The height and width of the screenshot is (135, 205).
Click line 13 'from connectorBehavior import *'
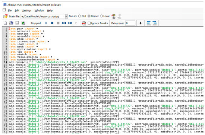[34, 60]
